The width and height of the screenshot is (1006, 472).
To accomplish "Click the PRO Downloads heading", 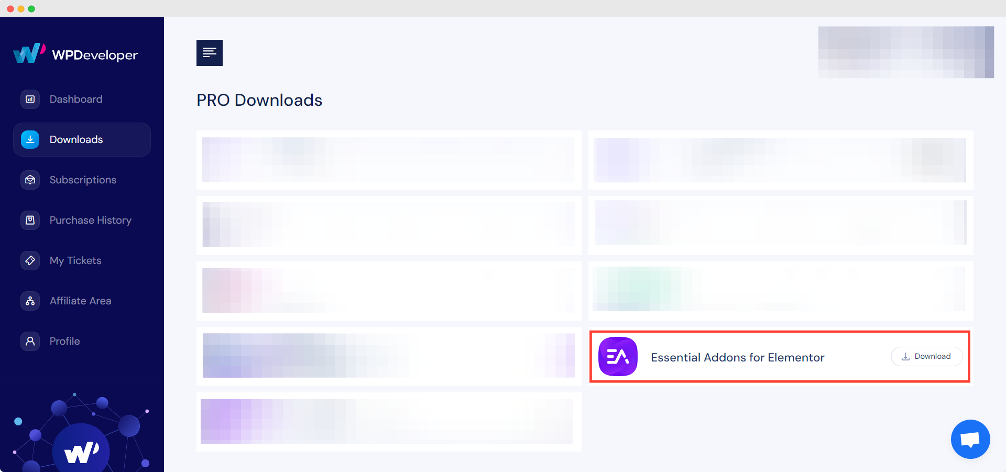I will click(259, 100).
